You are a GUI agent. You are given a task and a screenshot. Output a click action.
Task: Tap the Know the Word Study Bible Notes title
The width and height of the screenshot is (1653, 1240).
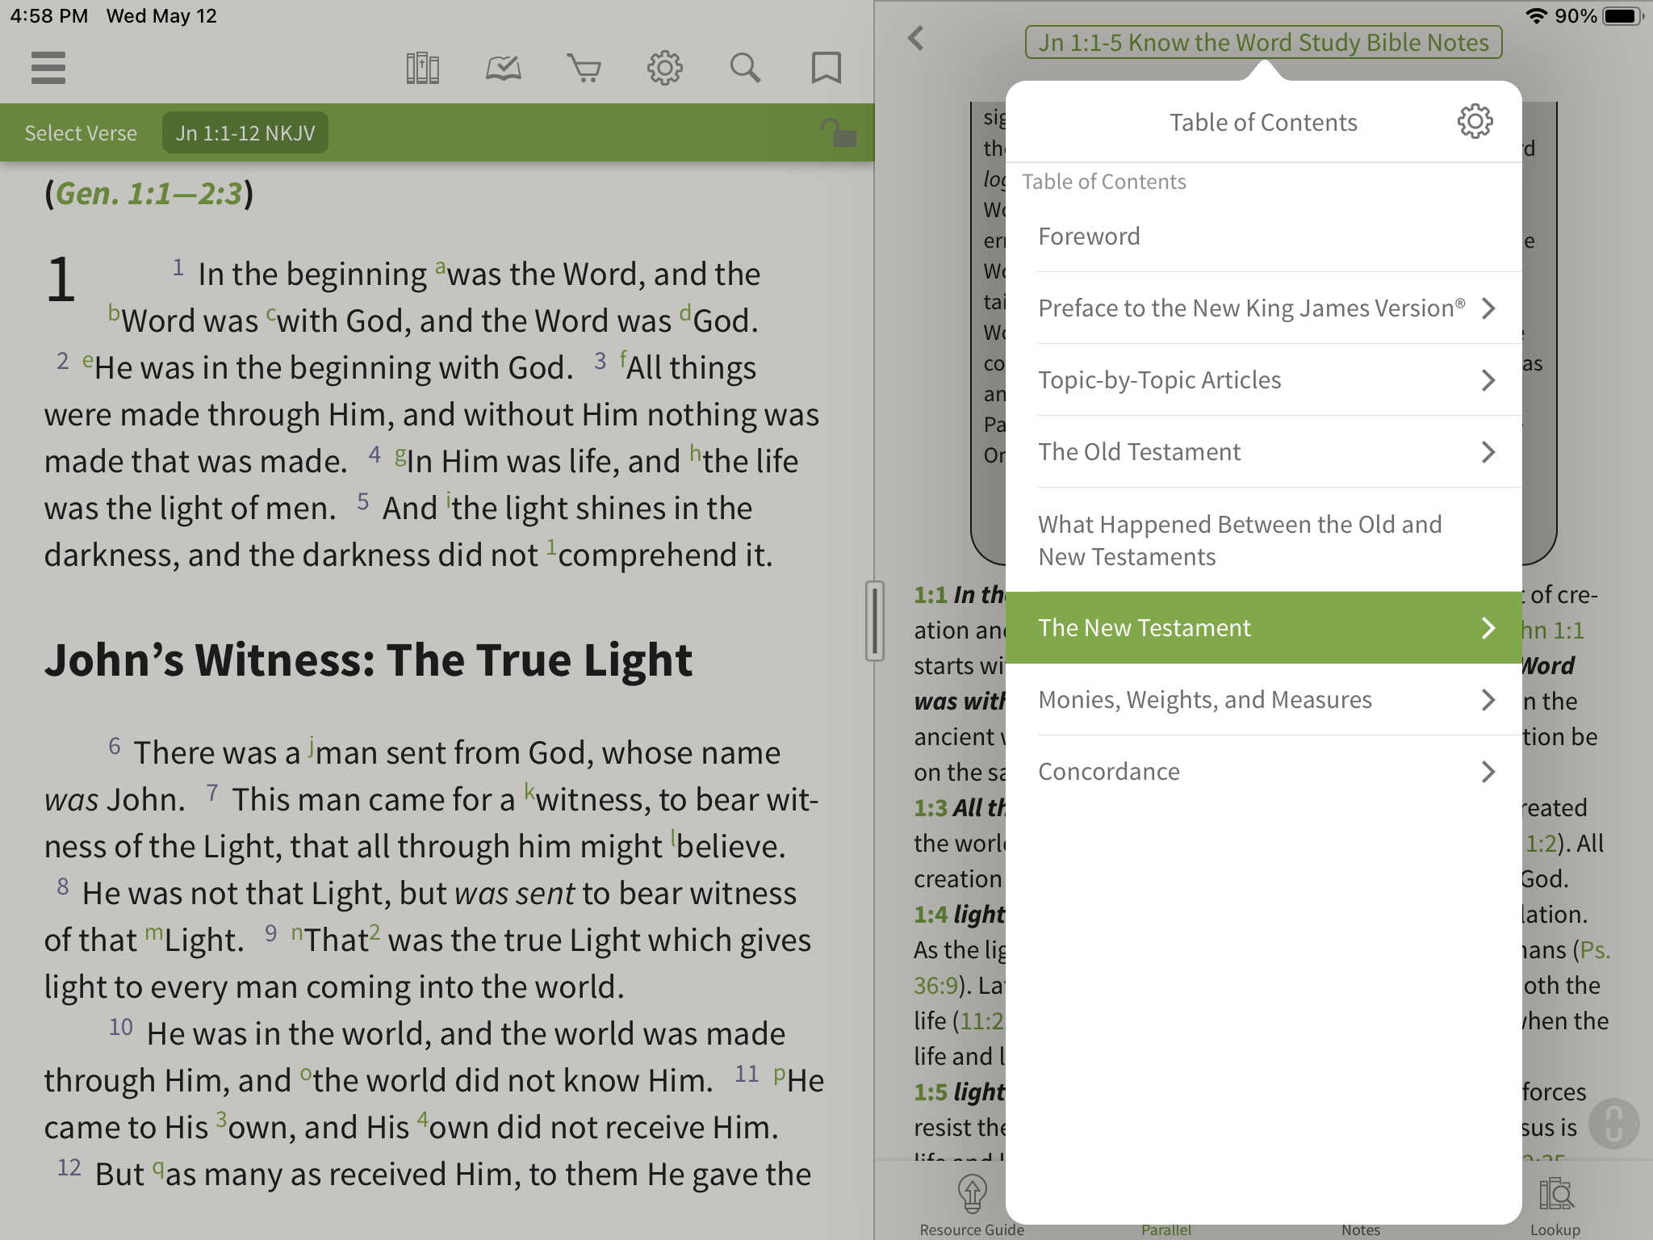click(1263, 42)
